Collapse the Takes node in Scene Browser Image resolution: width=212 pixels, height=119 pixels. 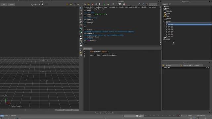pyautogui.click(x=163, y=23)
